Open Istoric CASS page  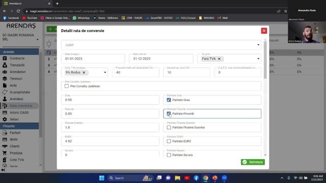pos(19,112)
